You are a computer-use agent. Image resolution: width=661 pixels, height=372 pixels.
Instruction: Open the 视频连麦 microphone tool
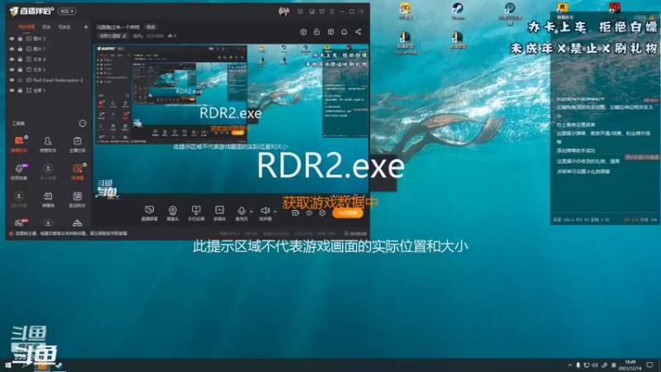(x=18, y=172)
